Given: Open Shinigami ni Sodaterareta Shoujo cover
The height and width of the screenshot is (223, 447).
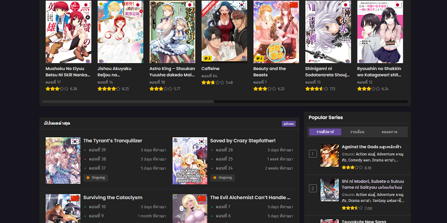Looking at the screenshot, I should click(x=328, y=32).
